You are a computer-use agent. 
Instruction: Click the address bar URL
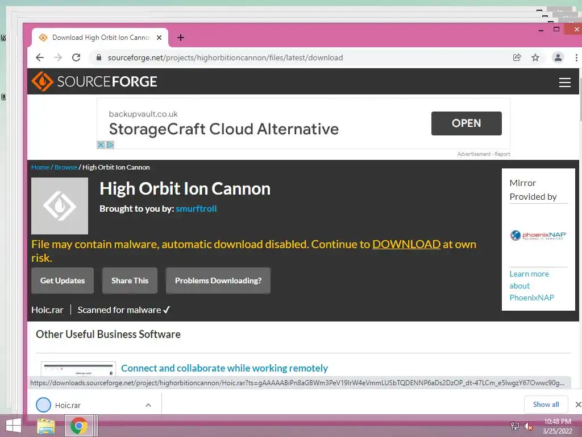tap(225, 57)
